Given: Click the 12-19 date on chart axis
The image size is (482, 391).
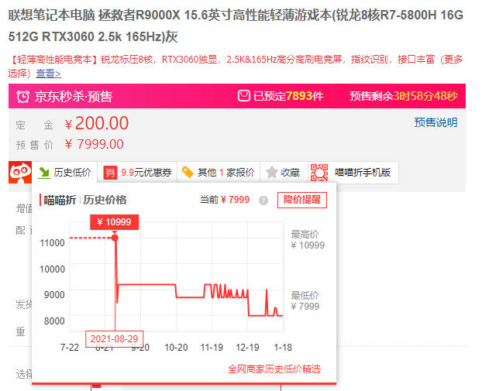Looking at the screenshot, I should [247, 348].
